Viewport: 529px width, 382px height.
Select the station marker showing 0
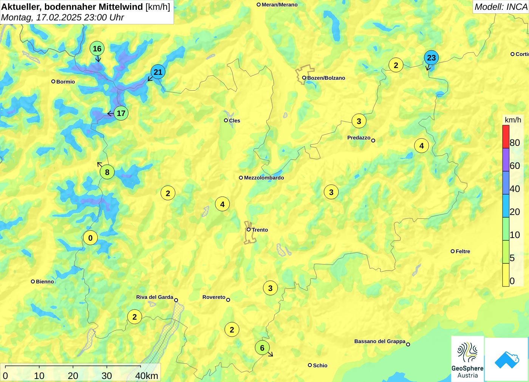pos(90,238)
